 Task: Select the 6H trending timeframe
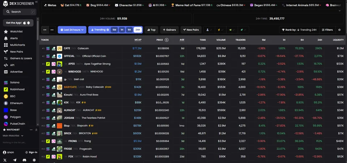129,30
